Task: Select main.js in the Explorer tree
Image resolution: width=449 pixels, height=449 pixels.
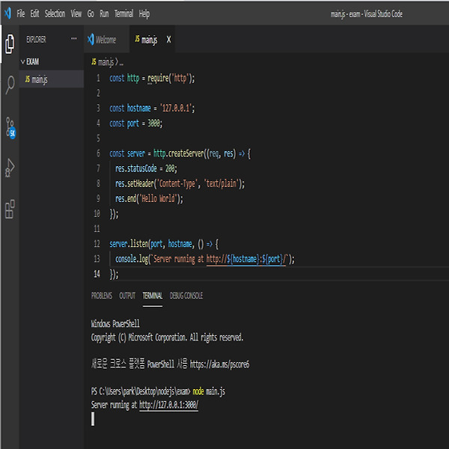Action: point(51,79)
